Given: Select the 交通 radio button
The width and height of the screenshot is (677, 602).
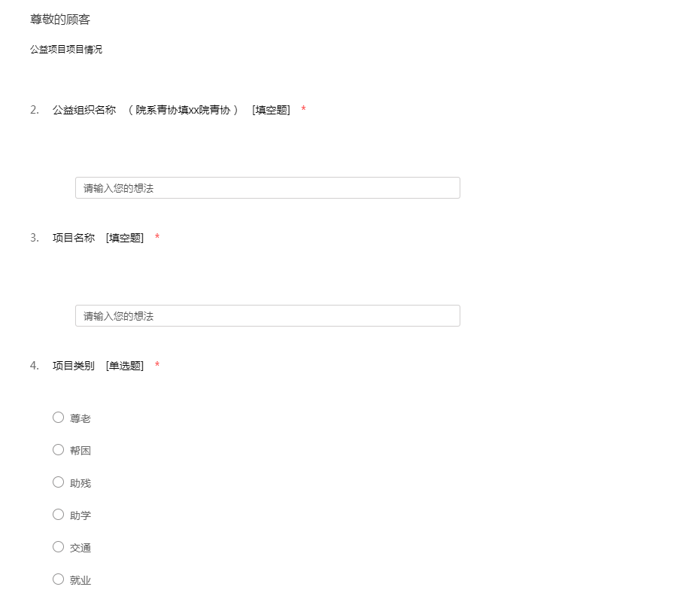Looking at the screenshot, I should point(58,547).
